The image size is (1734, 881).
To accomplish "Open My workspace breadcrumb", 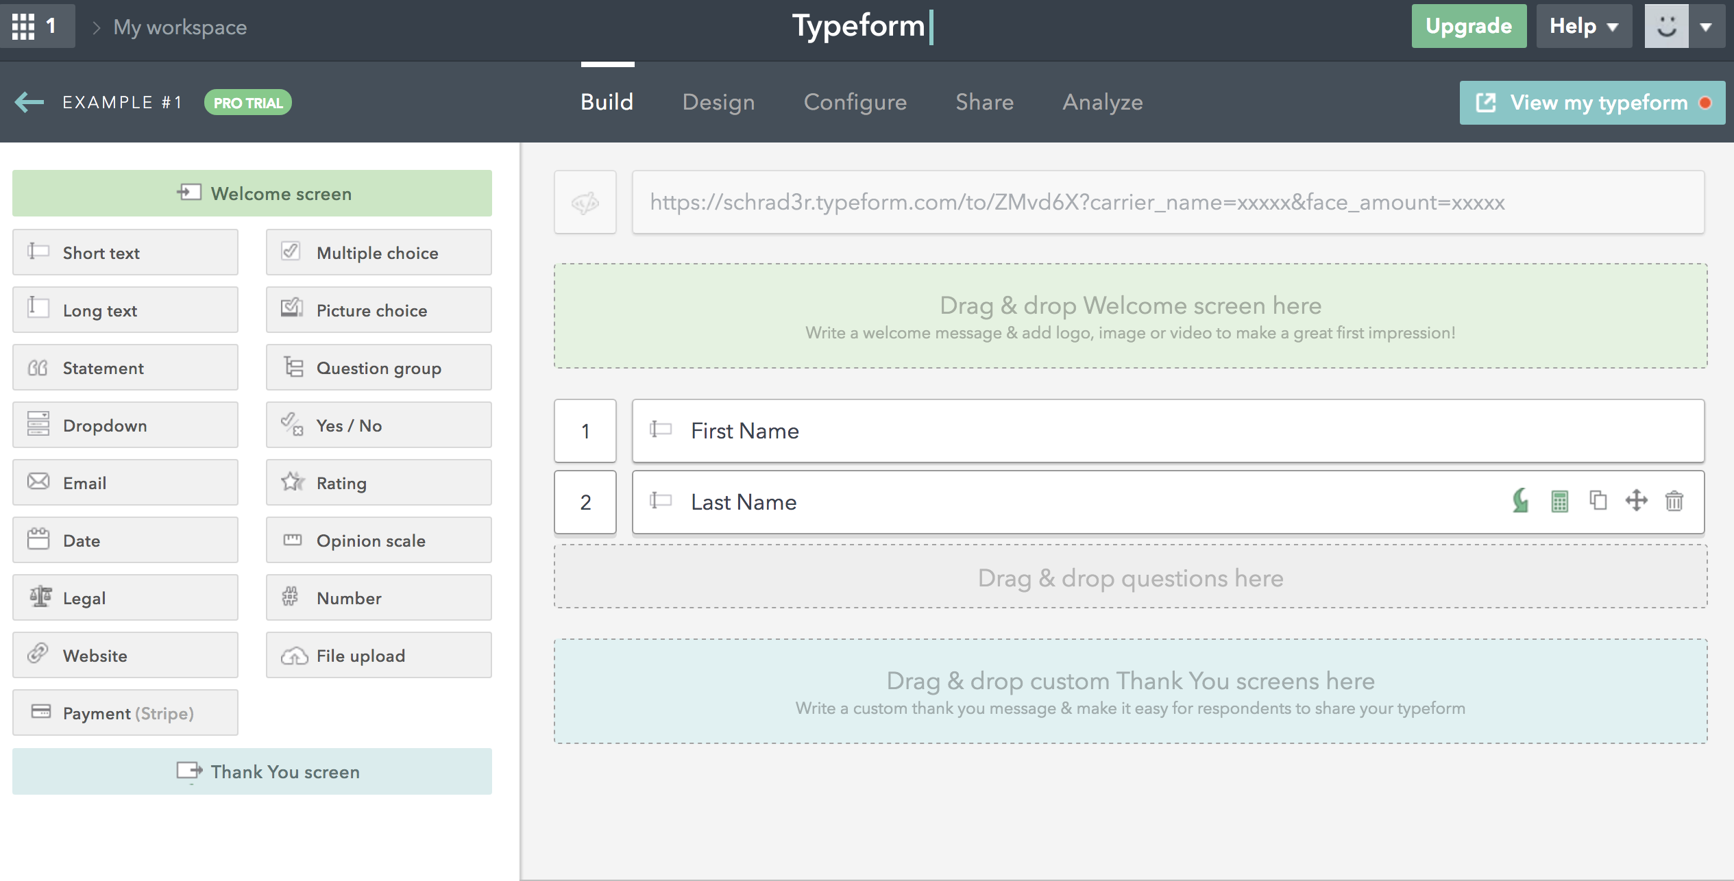I will [x=180, y=27].
